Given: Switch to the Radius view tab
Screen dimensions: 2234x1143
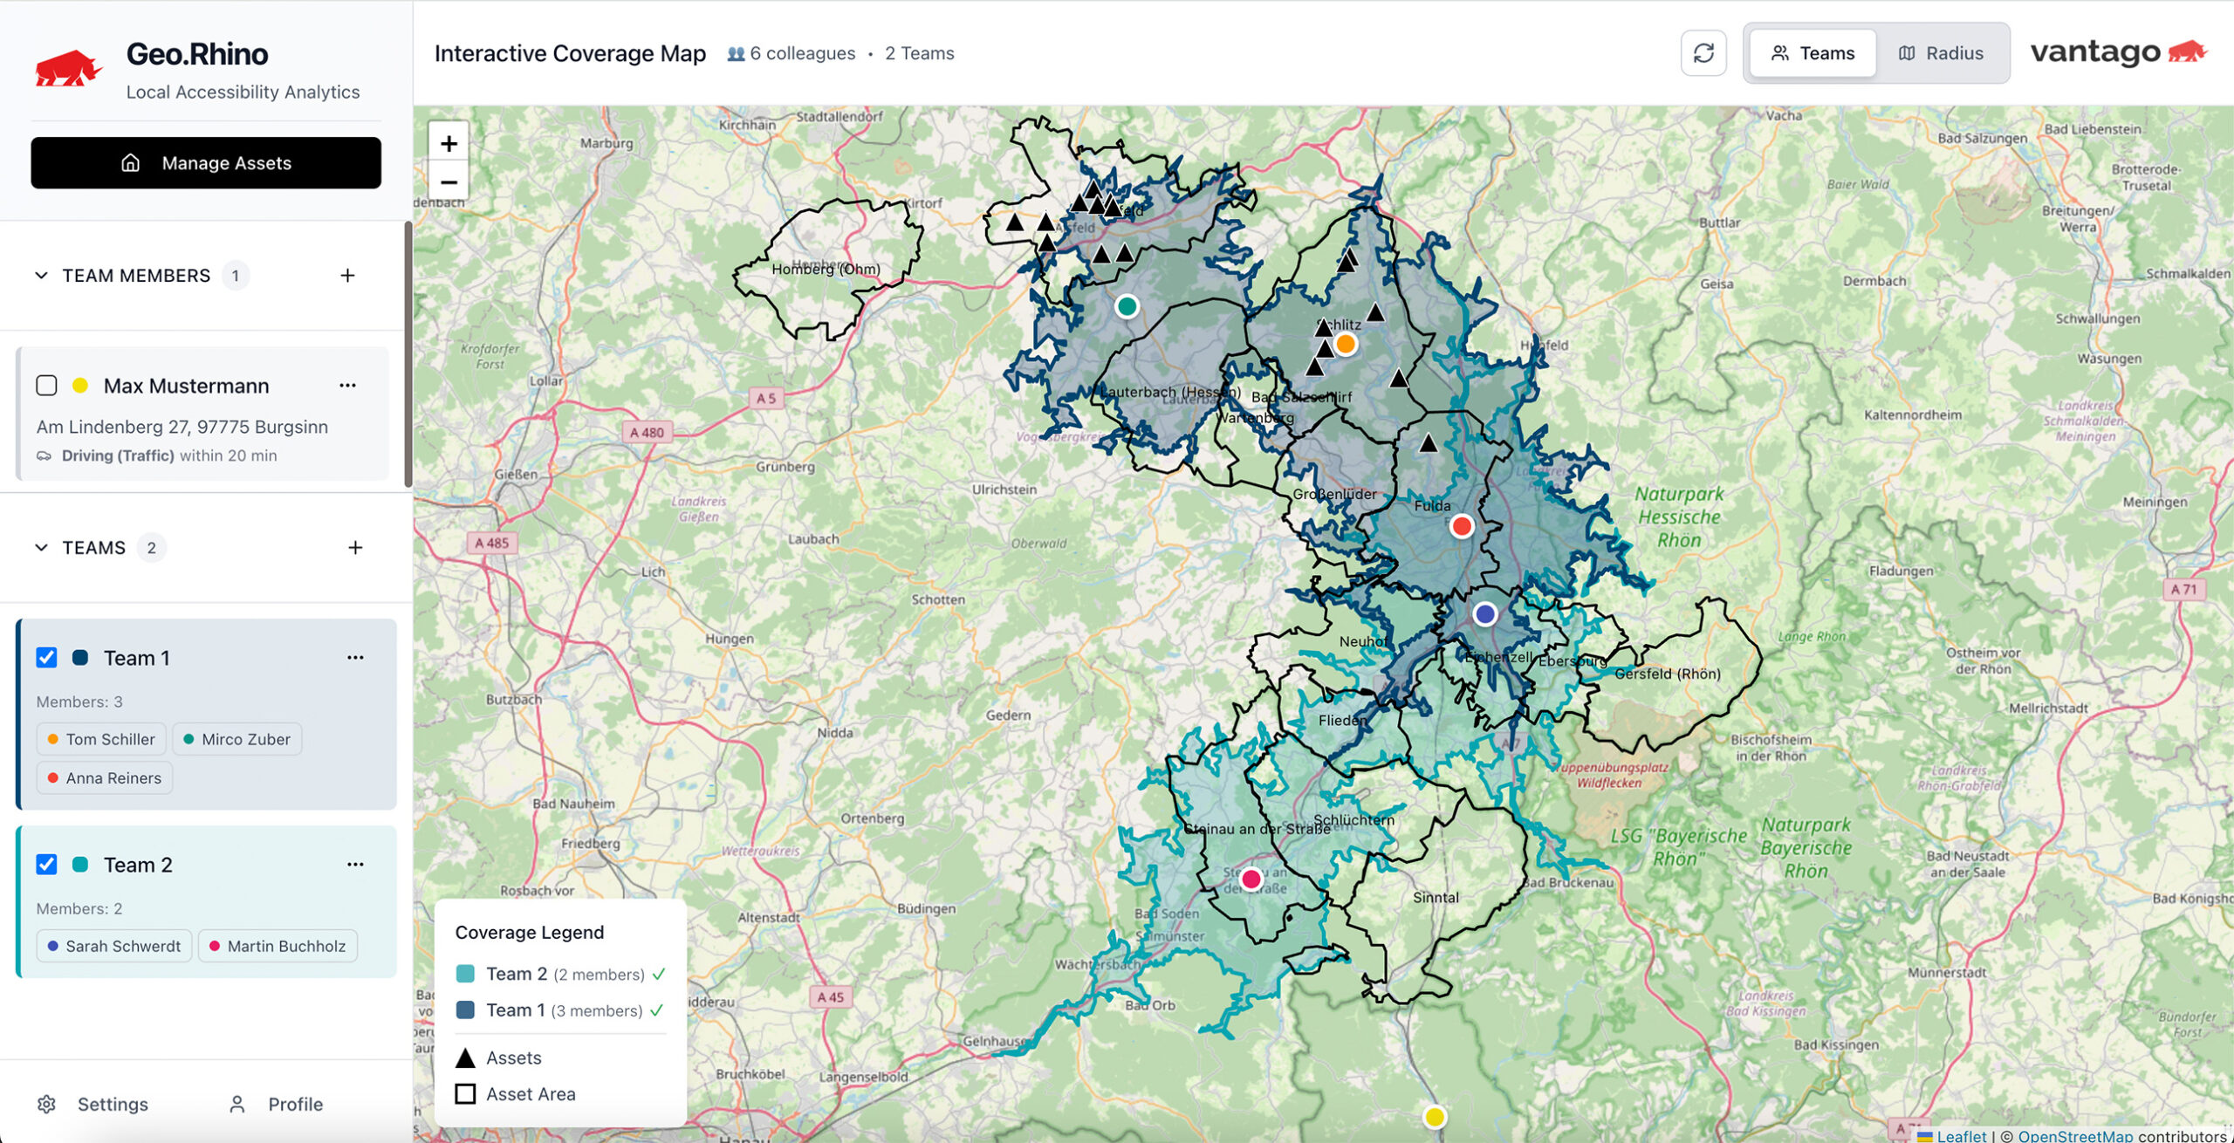Looking at the screenshot, I should point(1941,53).
